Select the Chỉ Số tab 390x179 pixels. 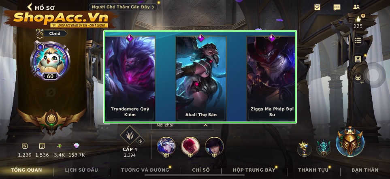(x=201, y=170)
